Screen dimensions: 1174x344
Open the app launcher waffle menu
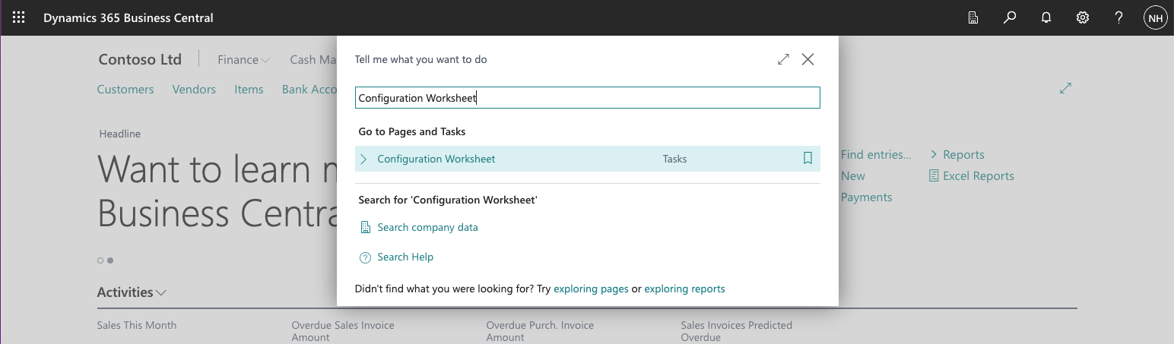pos(19,17)
